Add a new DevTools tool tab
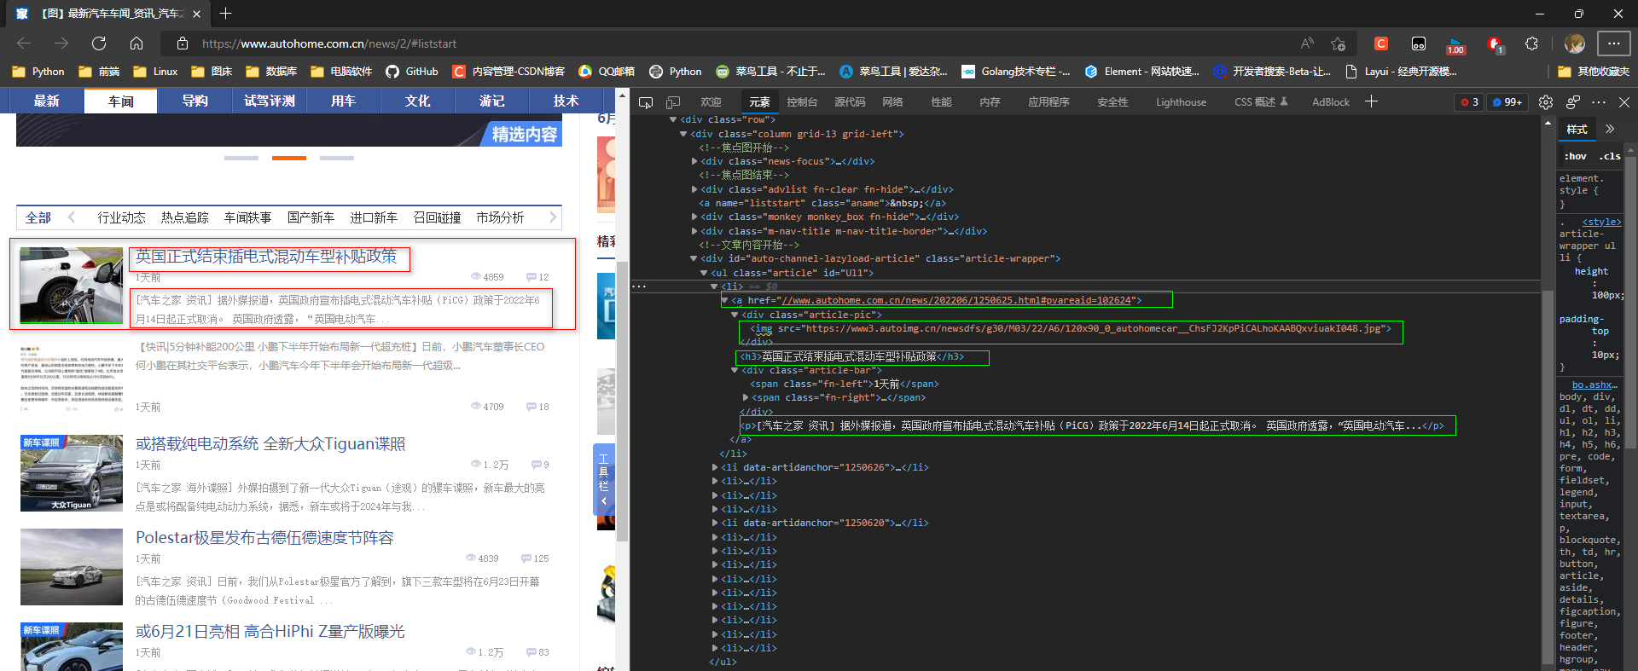1638x671 pixels. coord(1371,101)
